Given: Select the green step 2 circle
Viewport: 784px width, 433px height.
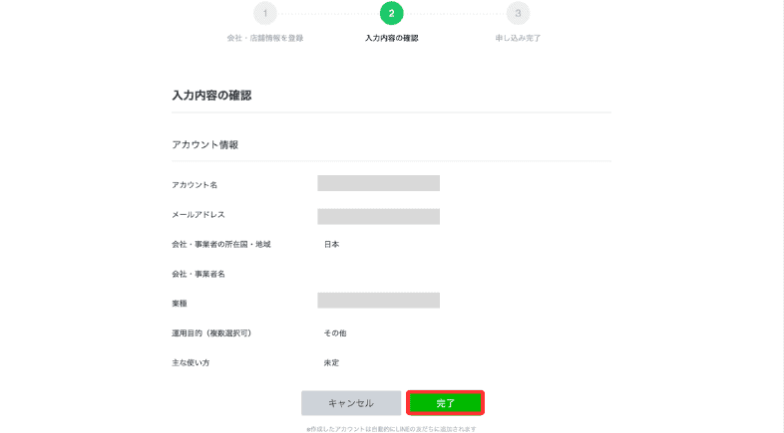Looking at the screenshot, I should coord(391,14).
